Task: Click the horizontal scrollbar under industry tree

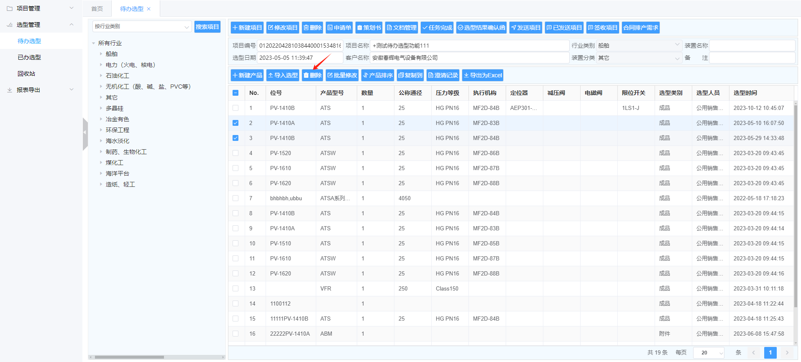Action: point(129,357)
